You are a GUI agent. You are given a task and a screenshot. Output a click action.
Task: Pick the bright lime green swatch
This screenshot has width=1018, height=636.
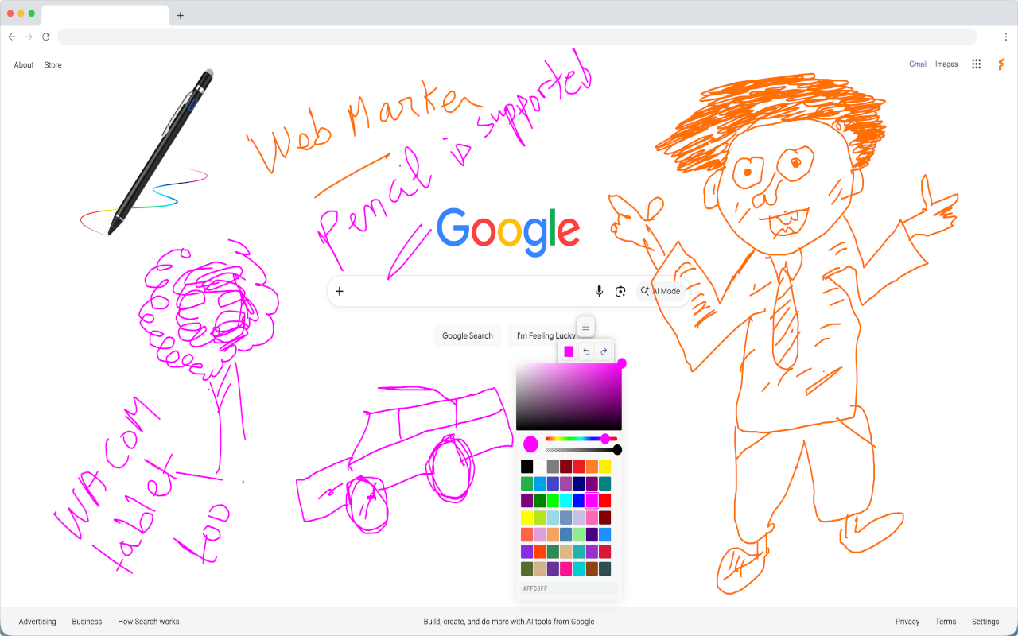click(x=553, y=500)
